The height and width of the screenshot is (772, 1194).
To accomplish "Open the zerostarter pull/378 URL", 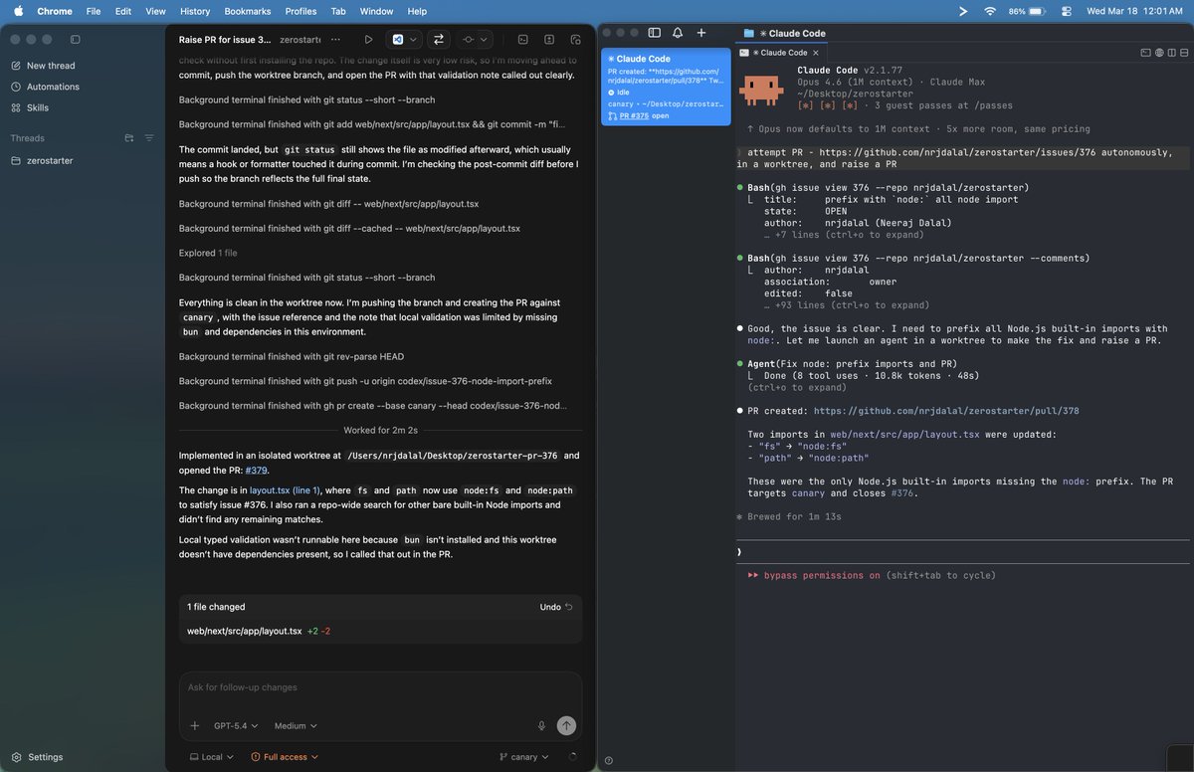I will pos(946,411).
